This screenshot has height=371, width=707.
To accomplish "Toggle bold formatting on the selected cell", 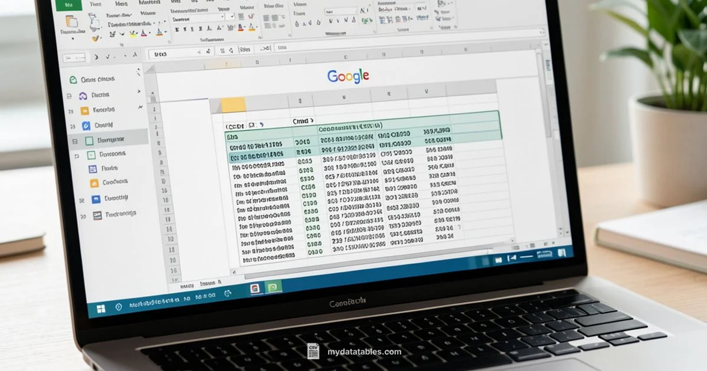I will (177, 28).
